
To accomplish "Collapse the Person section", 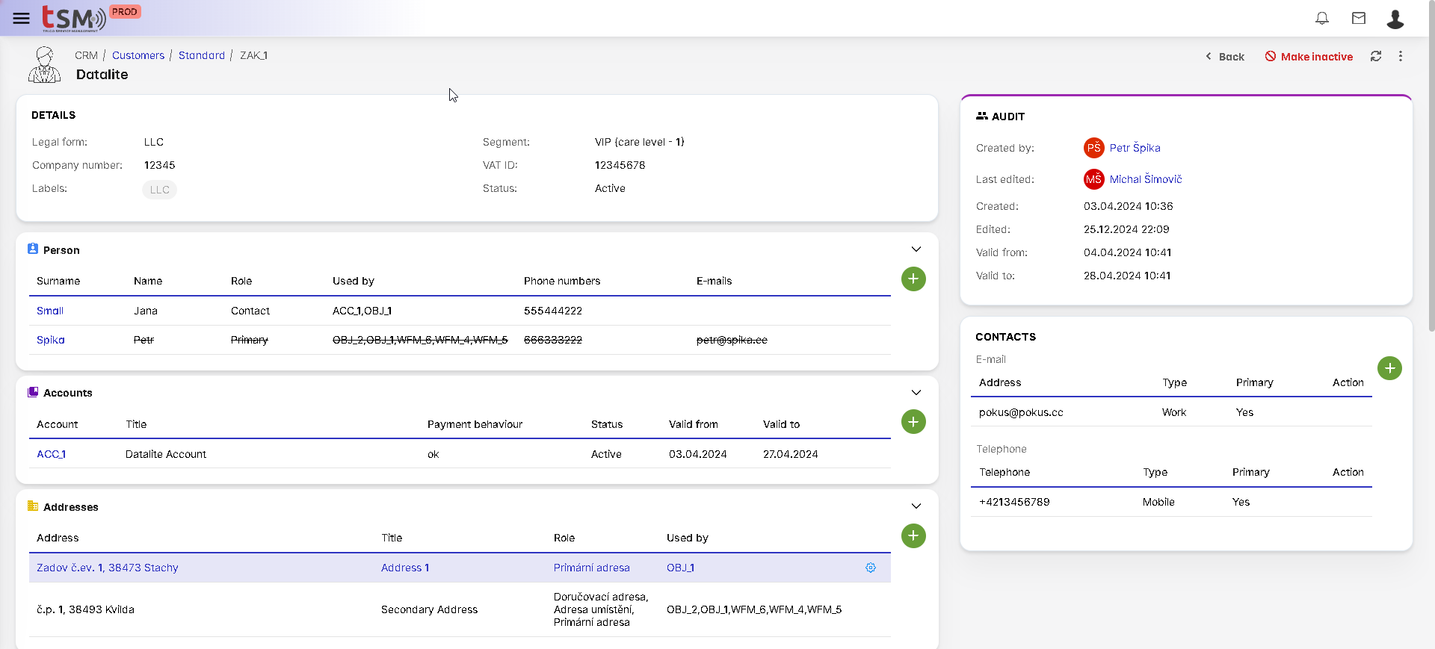I will tap(916, 249).
